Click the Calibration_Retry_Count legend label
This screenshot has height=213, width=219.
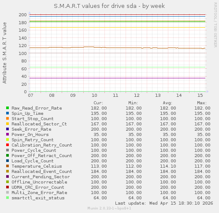pos(42,145)
